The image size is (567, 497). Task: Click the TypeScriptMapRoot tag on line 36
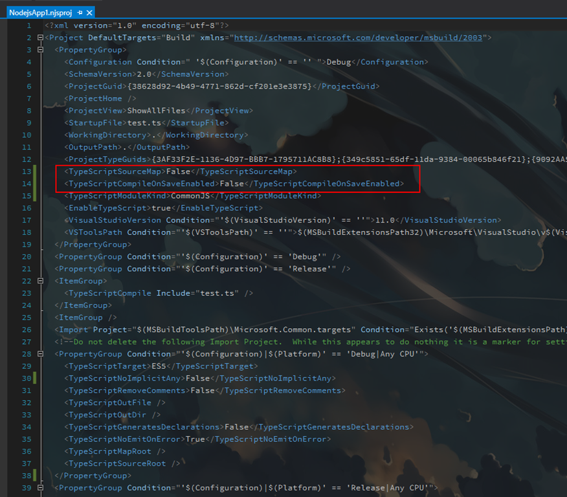[x=115, y=452]
